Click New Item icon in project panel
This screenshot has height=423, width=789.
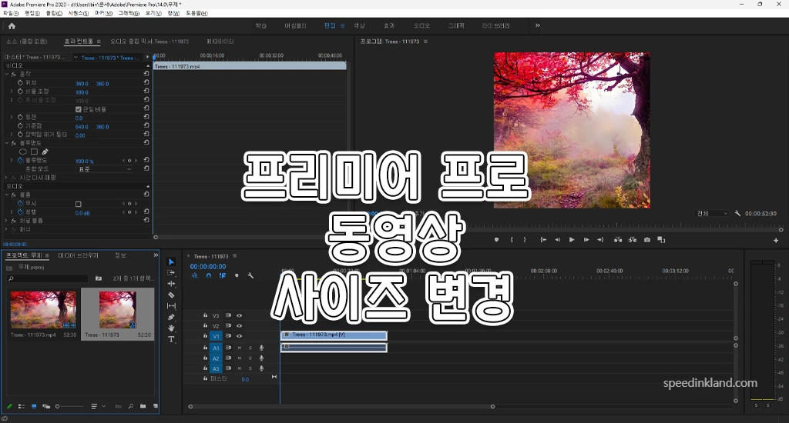coord(156,406)
